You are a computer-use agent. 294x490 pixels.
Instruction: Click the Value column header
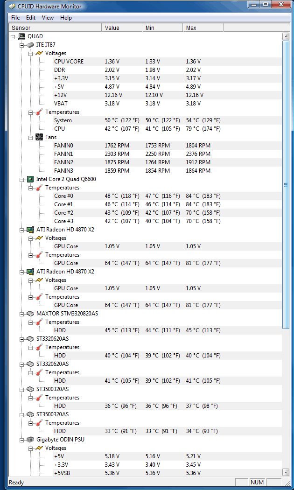pos(122,28)
